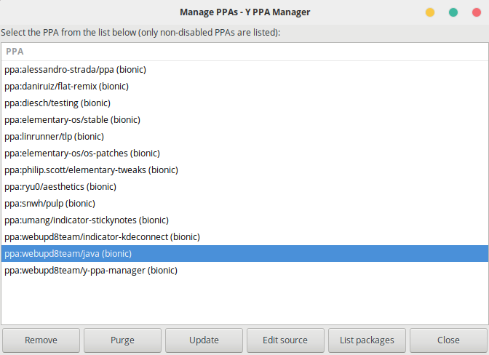Image resolution: width=489 pixels, height=355 pixels.
Task: Select ppa:elementary-os/stable entry
Action: click(x=244, y=120)
